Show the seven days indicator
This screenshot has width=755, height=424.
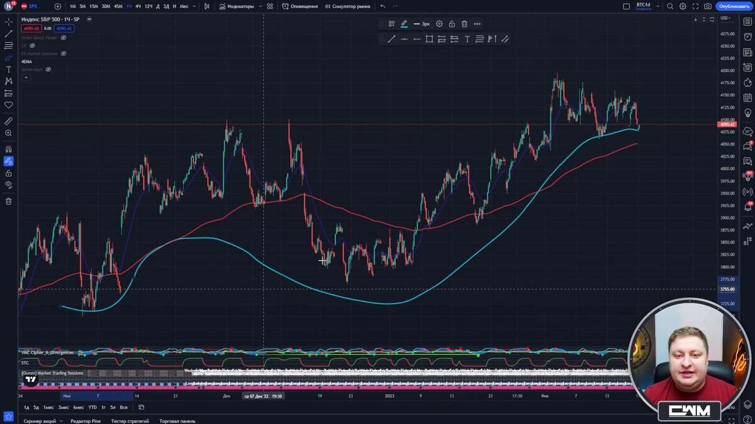pyautogui.click(x=48, y=69)
